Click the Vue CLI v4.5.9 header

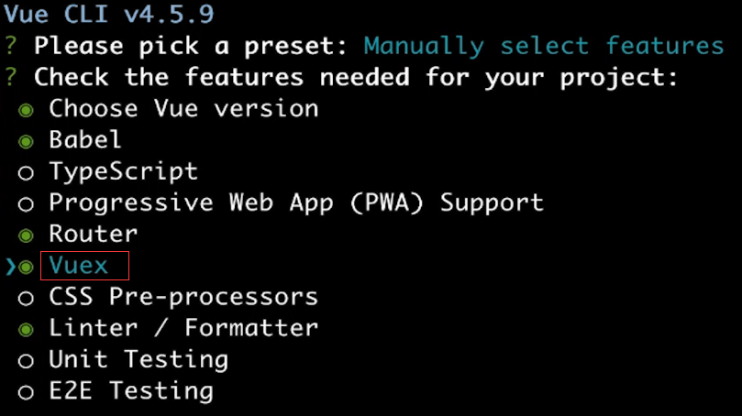(109, 14)
